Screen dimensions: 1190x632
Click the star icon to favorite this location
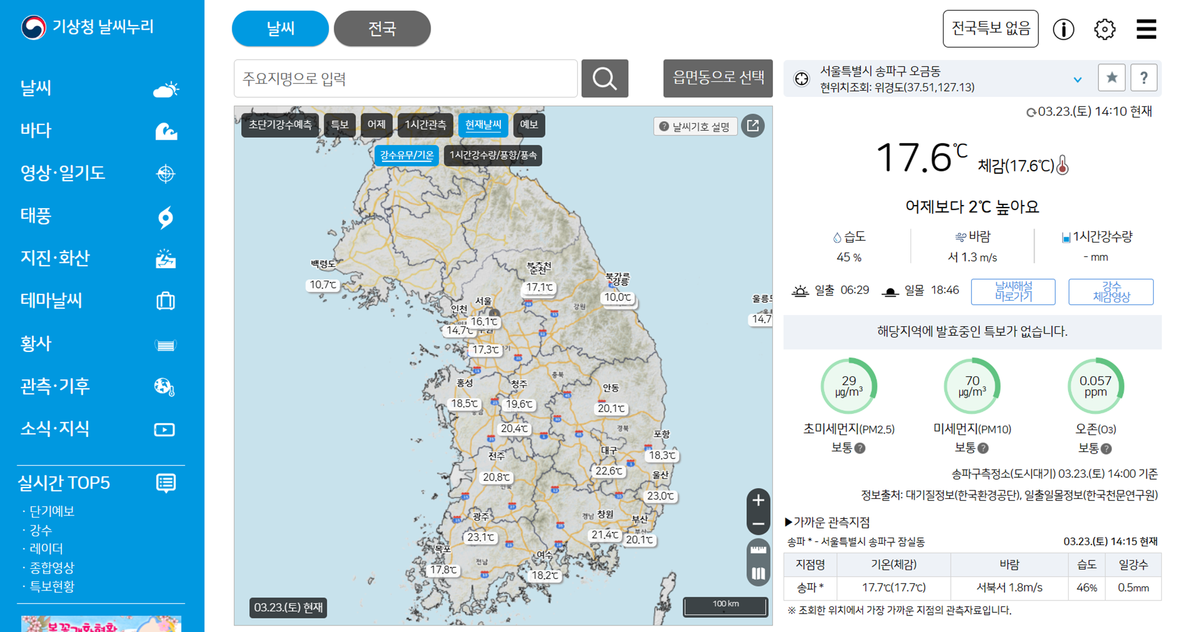coord(1111,77)
